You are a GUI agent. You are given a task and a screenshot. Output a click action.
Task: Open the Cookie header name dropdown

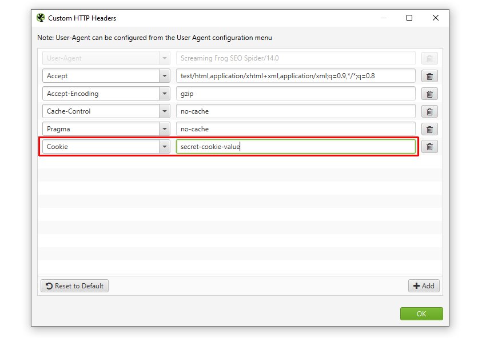pos(165,146)
